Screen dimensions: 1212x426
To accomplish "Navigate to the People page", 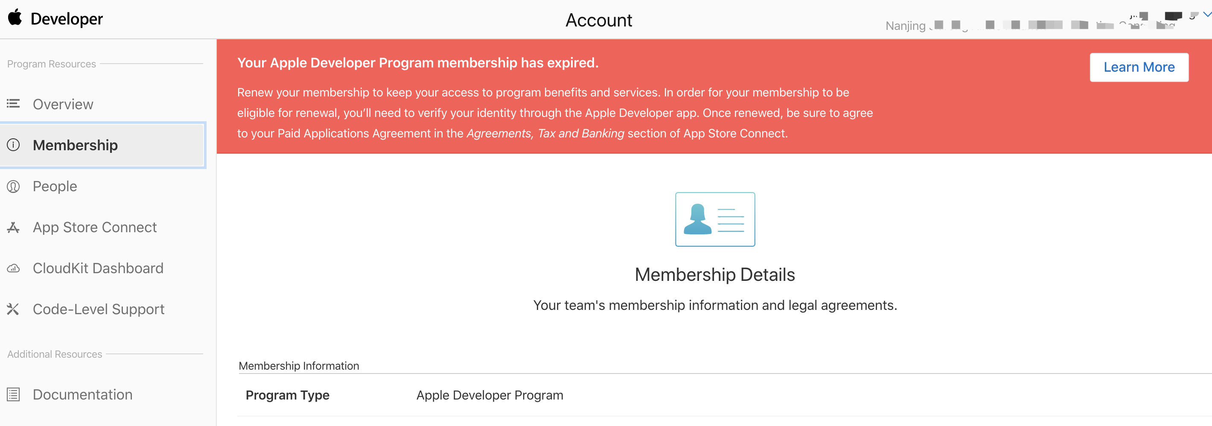I will (54, 186).
